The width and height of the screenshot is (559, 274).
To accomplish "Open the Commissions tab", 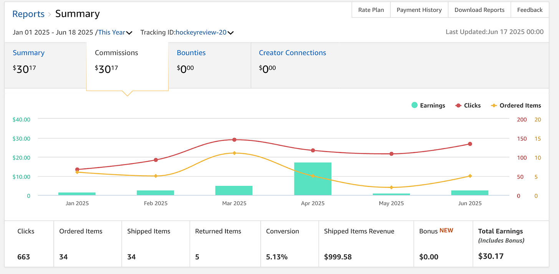I will (x=116, y=53).
